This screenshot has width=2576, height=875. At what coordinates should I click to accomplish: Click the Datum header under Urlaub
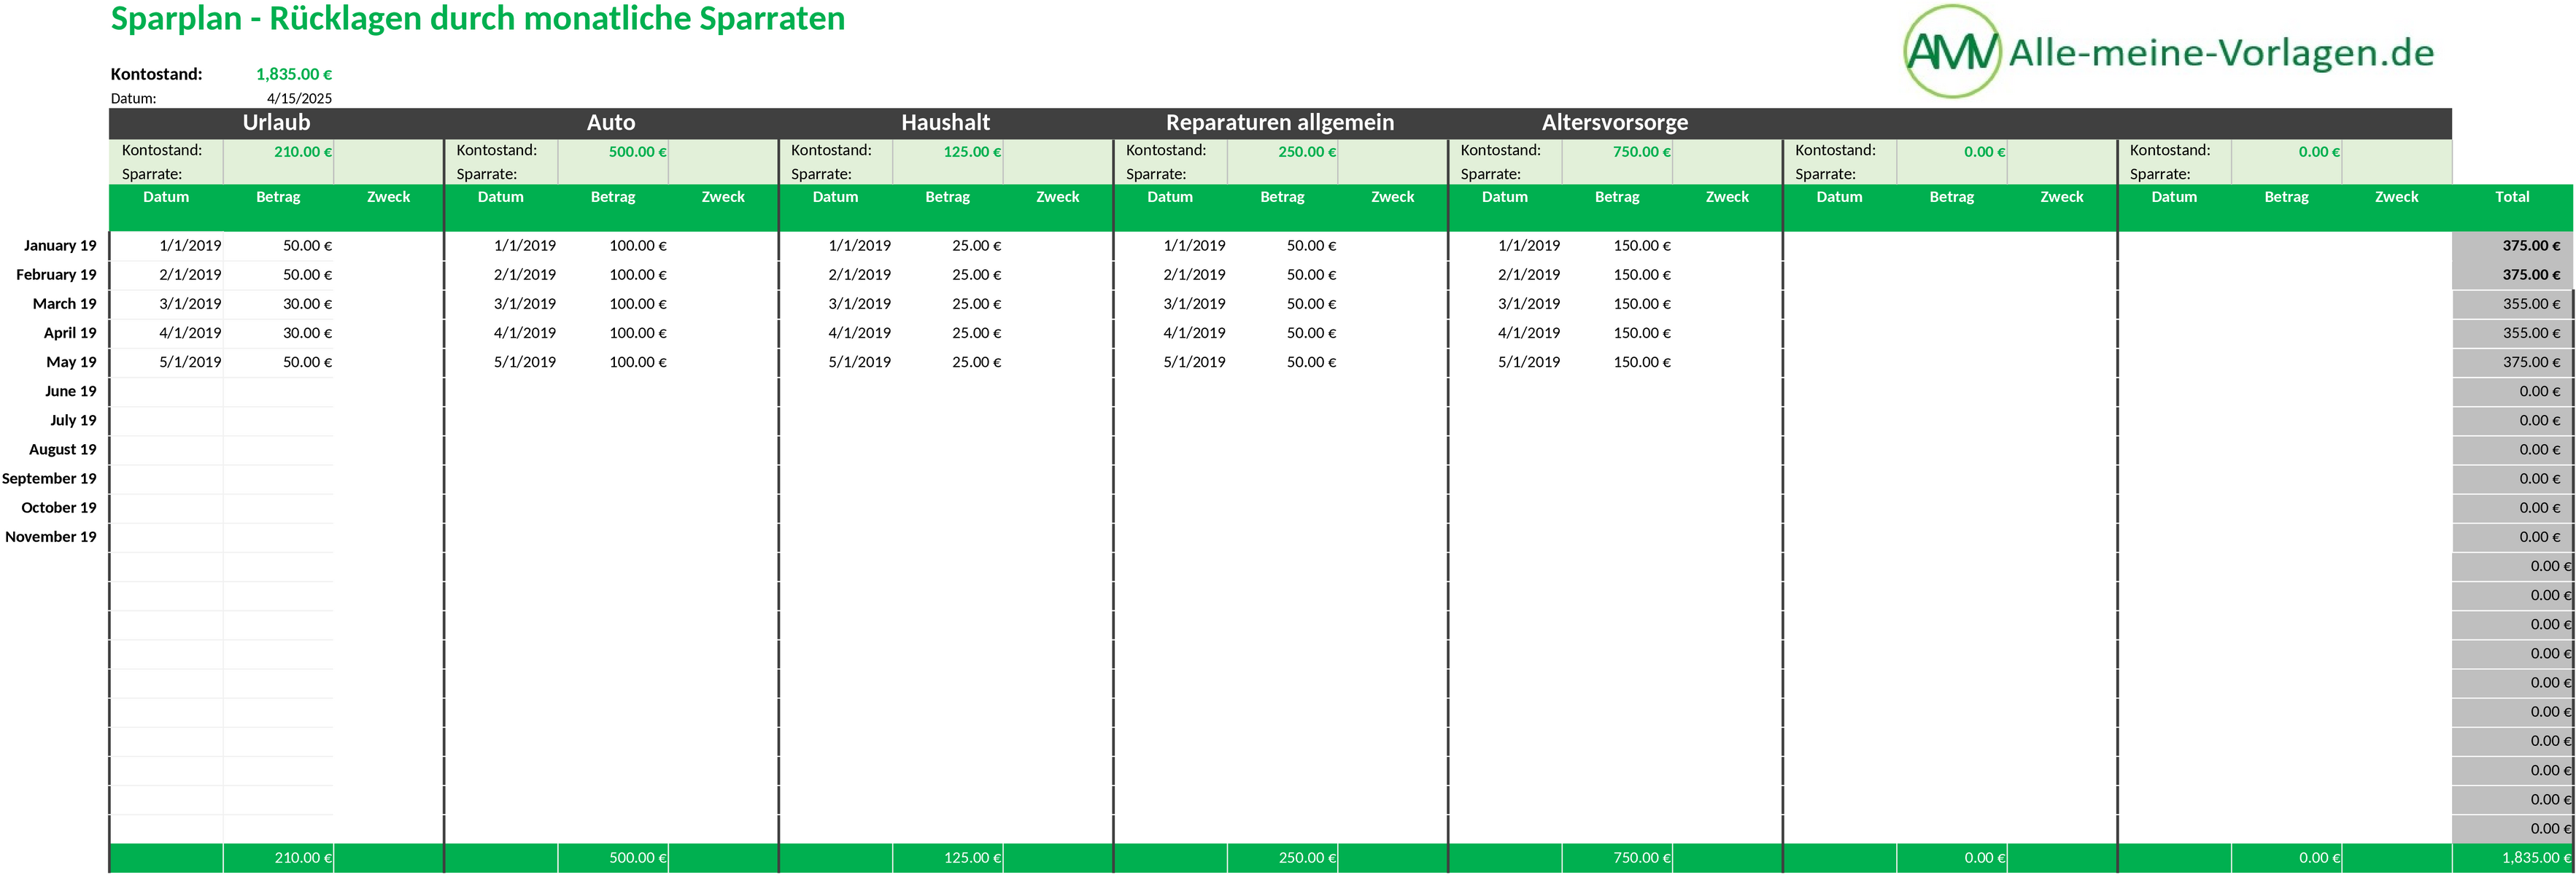click(x=166, y=197)
